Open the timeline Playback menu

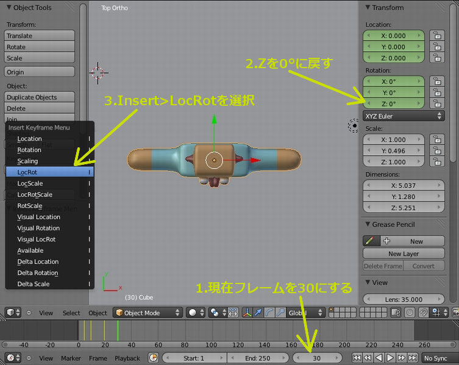click(127, 358)
